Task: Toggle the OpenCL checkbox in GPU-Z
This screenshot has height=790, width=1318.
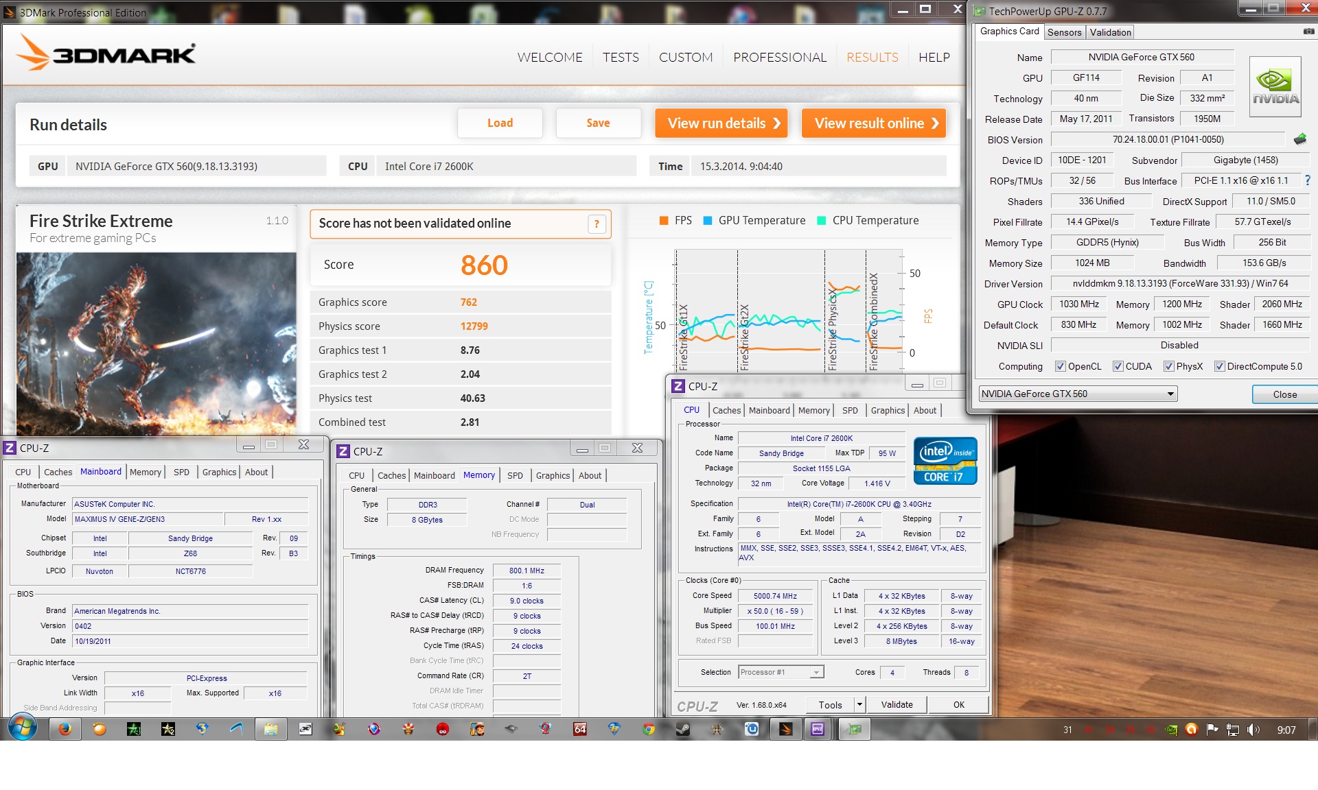Action: (x=1061, y=366)
